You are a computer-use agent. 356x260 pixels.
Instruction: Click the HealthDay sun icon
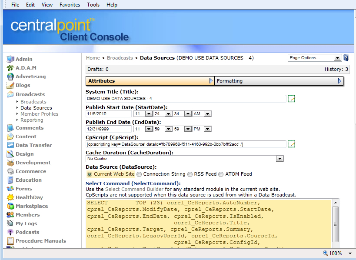coord(10,197)
